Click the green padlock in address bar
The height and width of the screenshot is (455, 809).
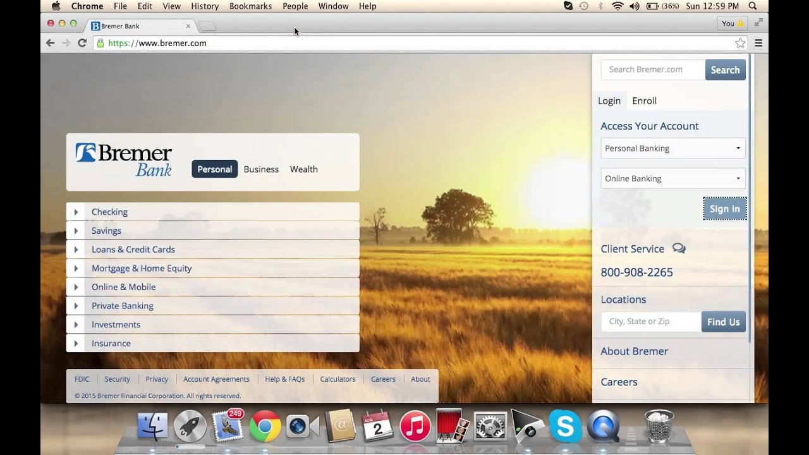[x=100, y=43]
